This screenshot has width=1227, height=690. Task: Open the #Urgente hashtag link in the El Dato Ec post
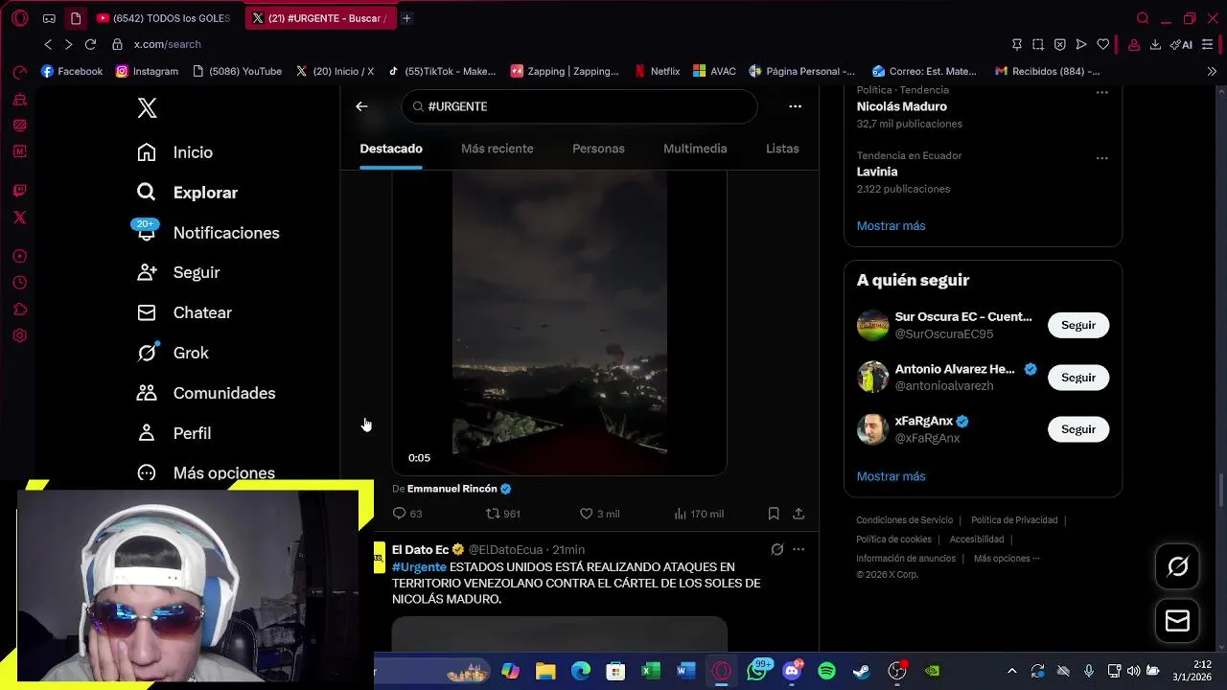coord(419,567)
